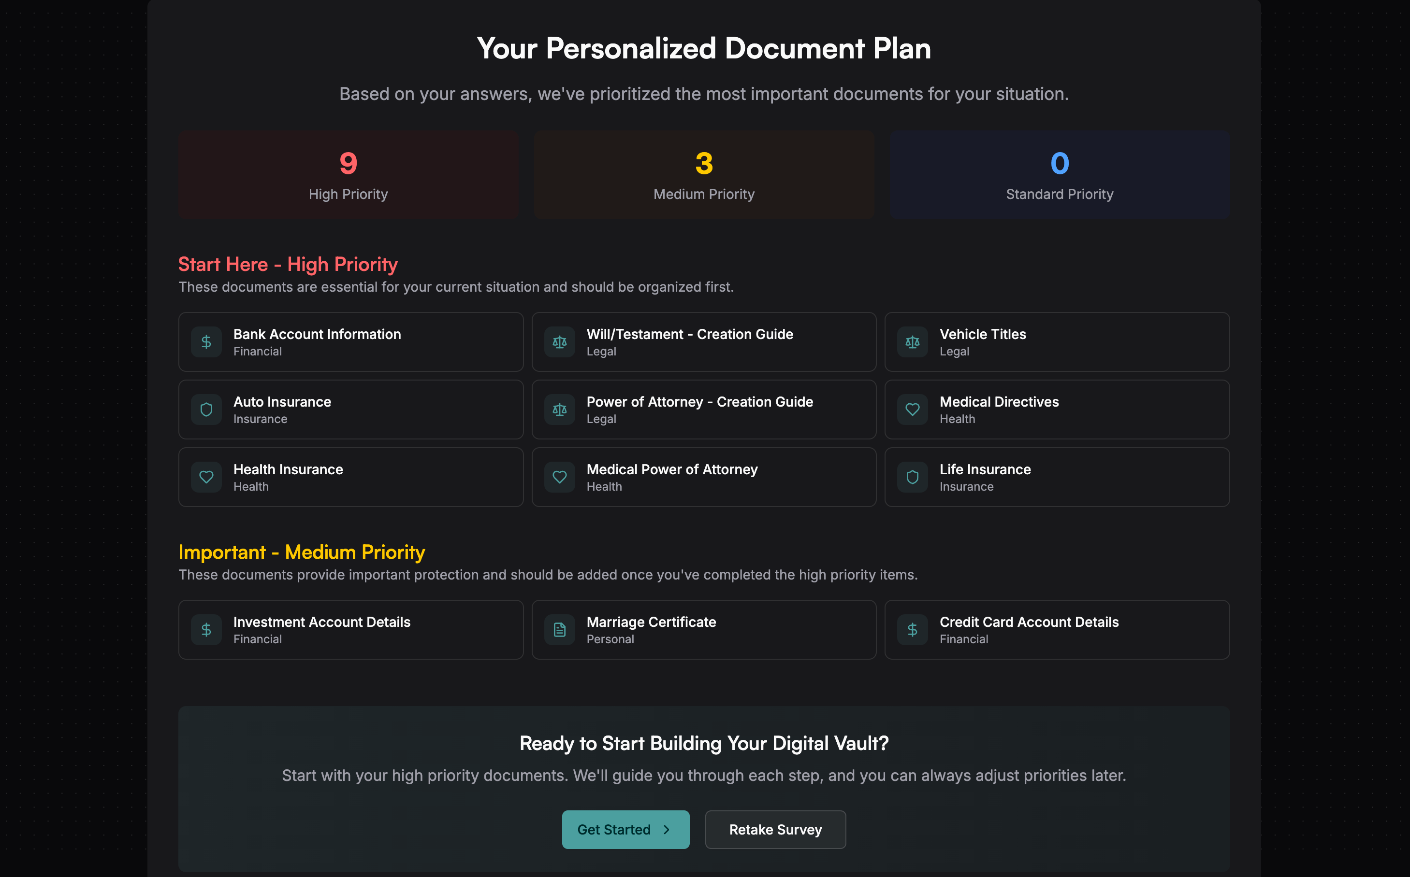Click the dollar icon on Investment Account Details
Image resolution: width=1410 pixels, height=877 pixels.
[206, 630]
